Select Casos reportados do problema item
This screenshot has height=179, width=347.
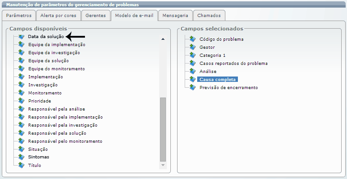[233, 63]
